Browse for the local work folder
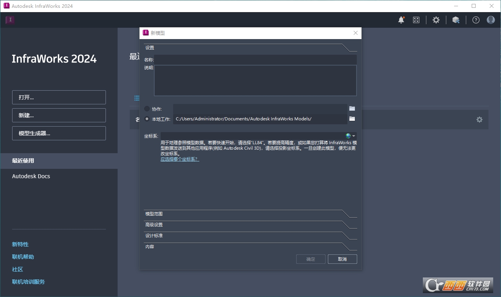501x297 pixels. point(352,118)
